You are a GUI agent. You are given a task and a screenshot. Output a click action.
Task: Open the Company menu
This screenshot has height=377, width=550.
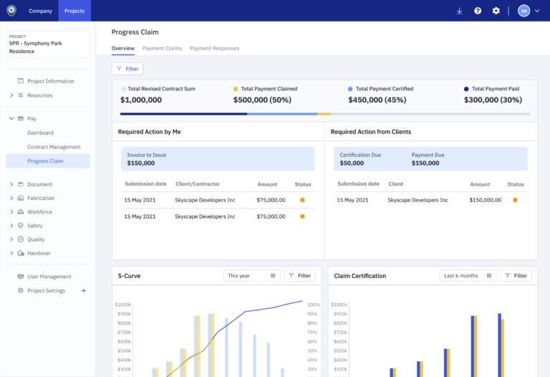(40, 11)
